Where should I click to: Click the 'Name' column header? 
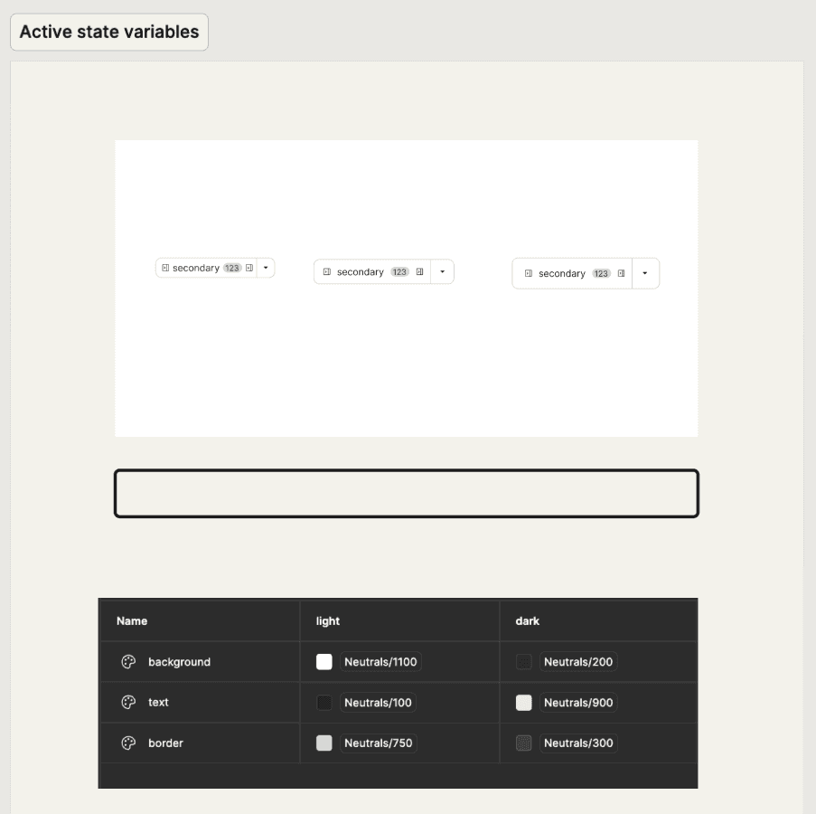pos(132,620)
